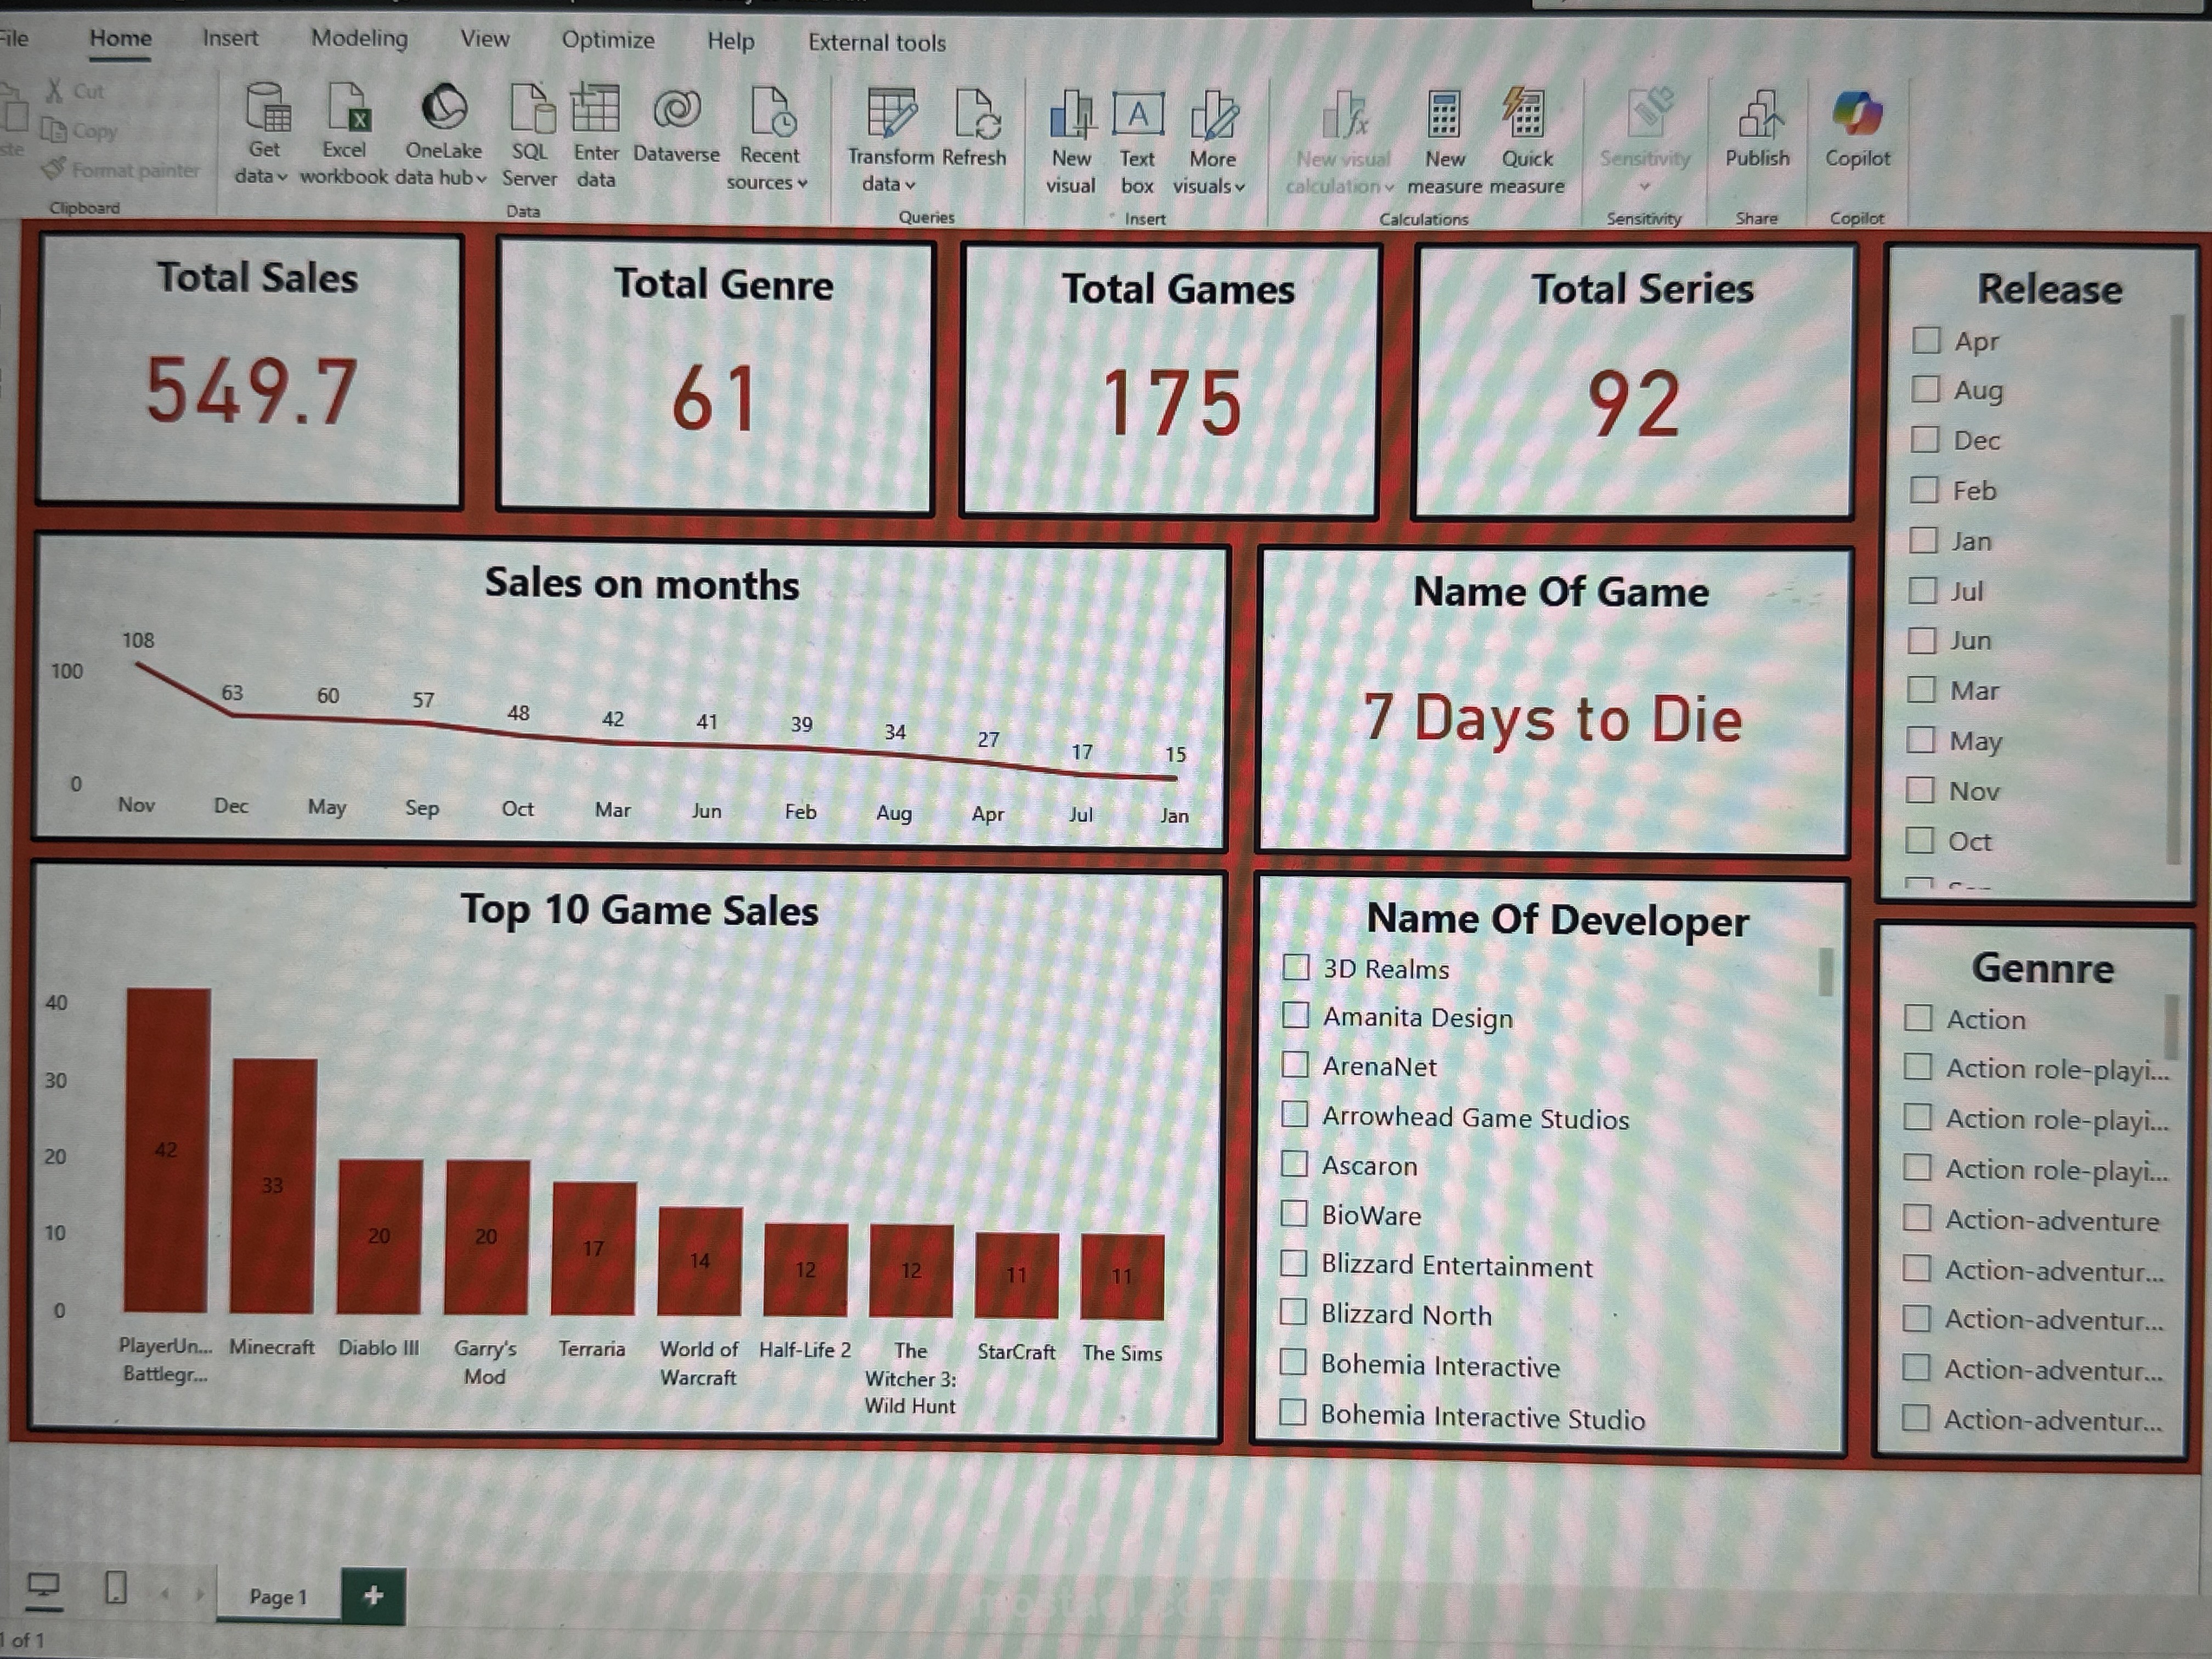Image resolution: width=2212 pixels, height=1659 pixels.
Task: Expand OneLake data hub dropdown arrow
Action: click(x=481, y=179)
